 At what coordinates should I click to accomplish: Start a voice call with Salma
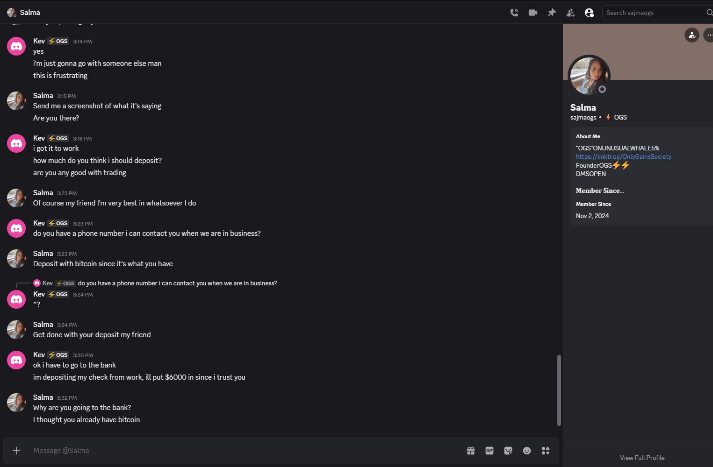point(514,13)
